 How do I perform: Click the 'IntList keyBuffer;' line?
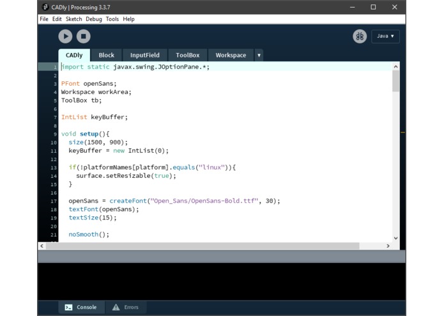point(95,117)
